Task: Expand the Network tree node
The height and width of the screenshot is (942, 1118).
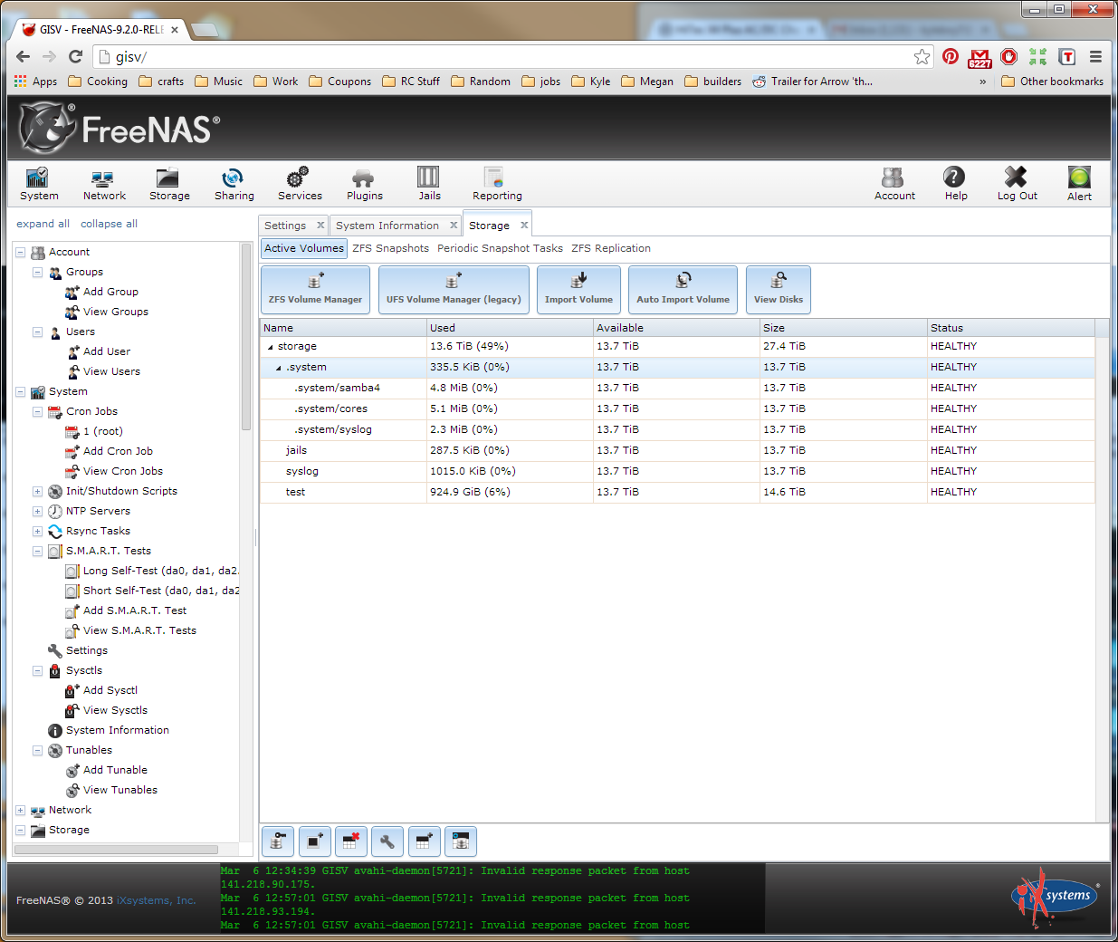Action: (x=20, y=810)
